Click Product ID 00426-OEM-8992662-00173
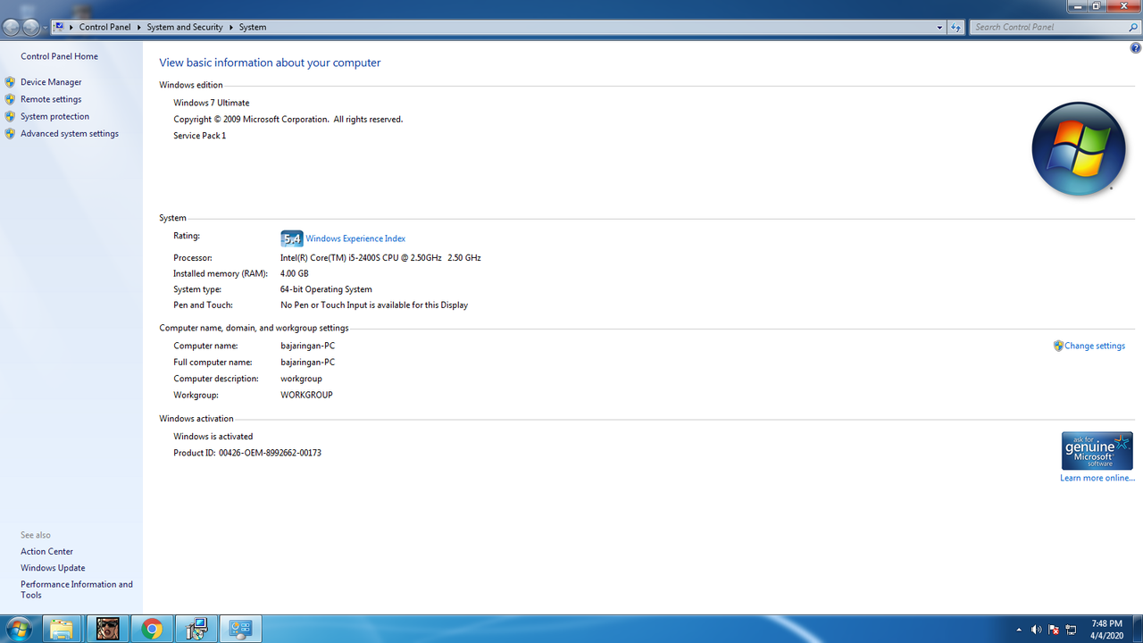This screenshot has height=643, width=1143. point(247,453)
